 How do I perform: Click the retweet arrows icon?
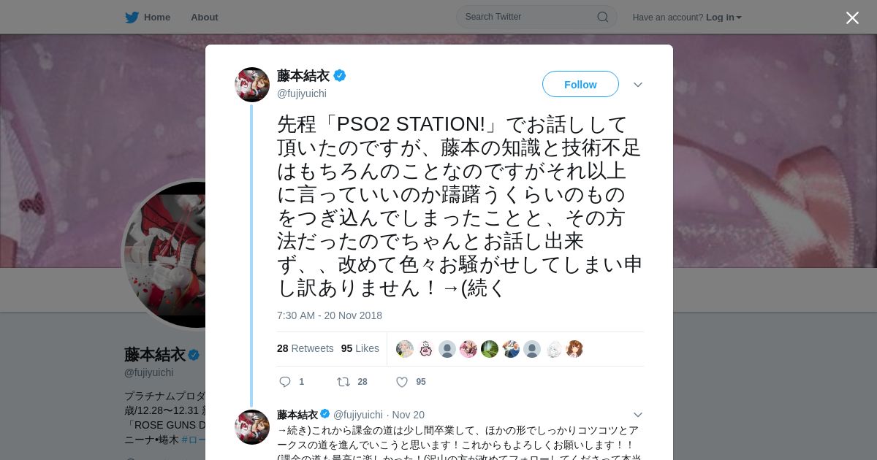tap(343, 382)
